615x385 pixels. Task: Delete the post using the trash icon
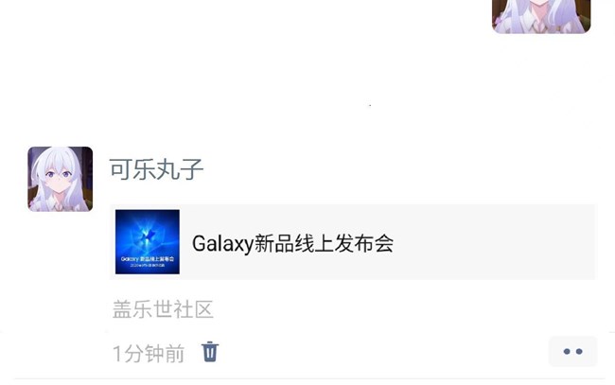210,352
